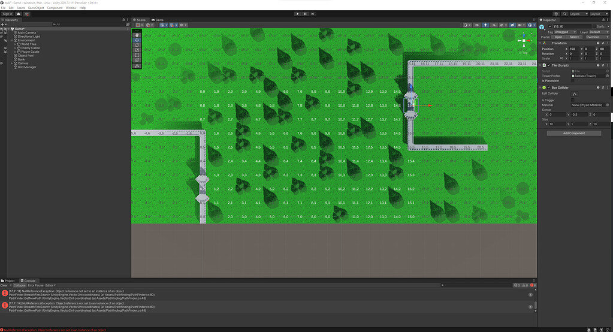Expand the Enemy Castle node
613x332 pixels.
coord(15,48)
